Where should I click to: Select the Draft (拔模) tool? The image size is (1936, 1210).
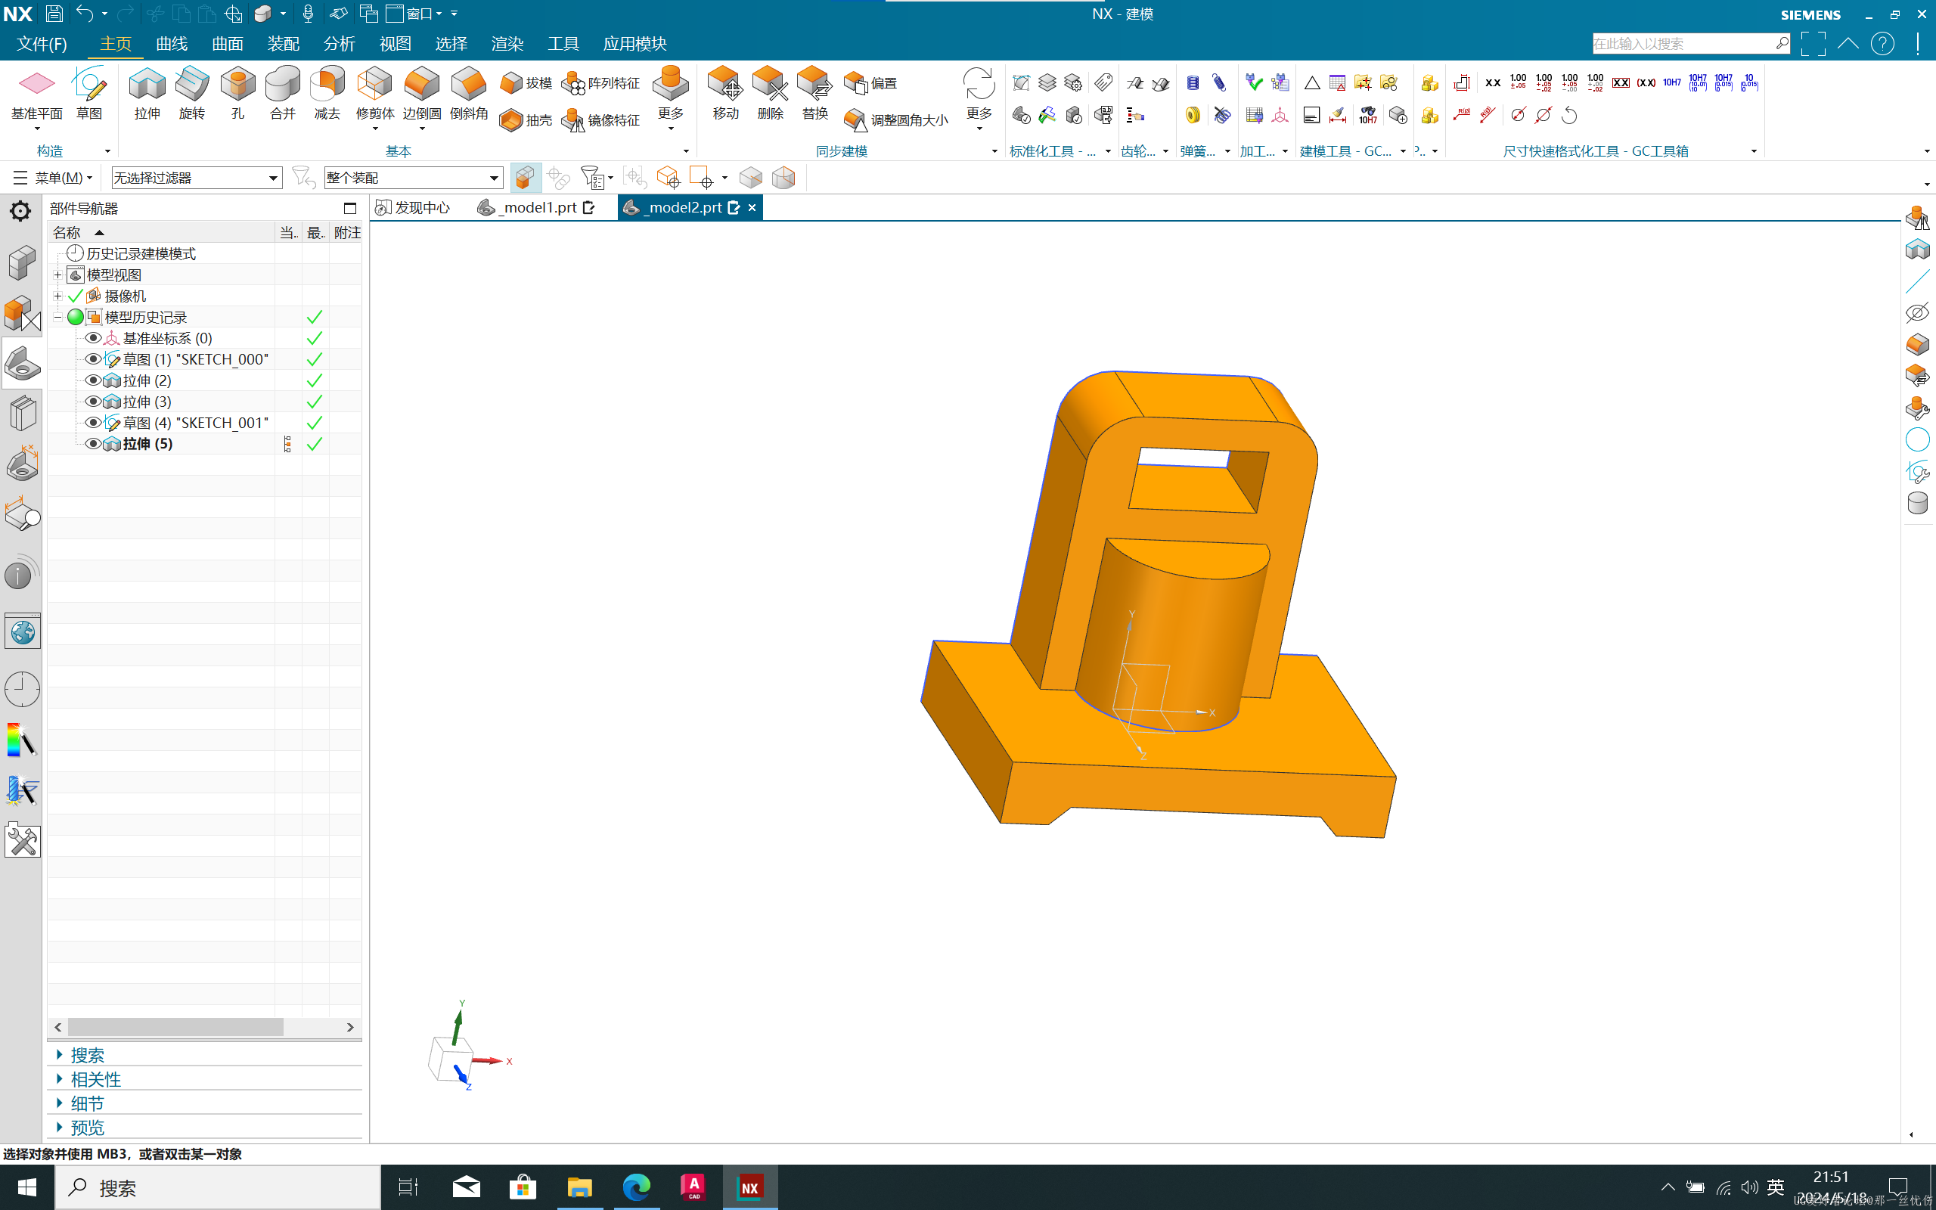(x=526, y=83)
